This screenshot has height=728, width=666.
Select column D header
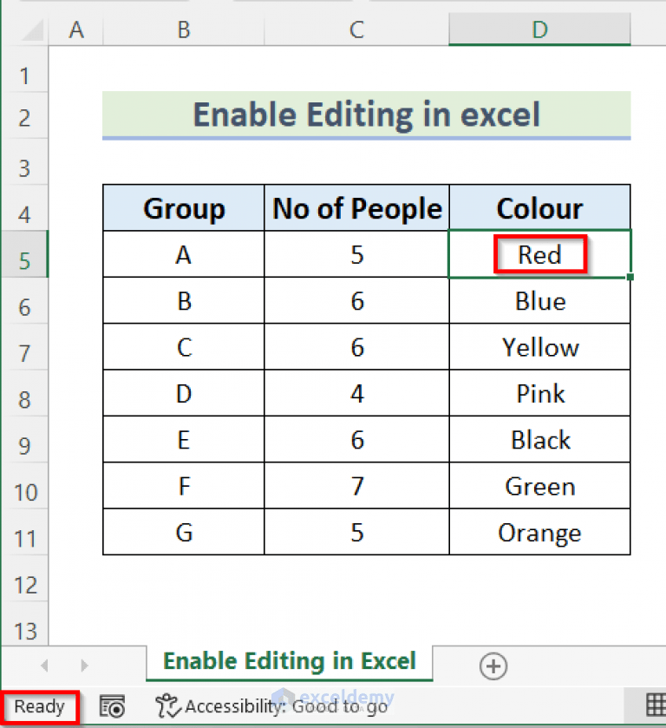pos(539,30)
